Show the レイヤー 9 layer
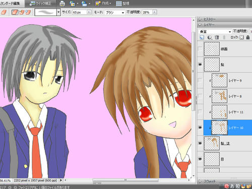The width and height of the screenshot is (252, 189). tap(200, 80)
